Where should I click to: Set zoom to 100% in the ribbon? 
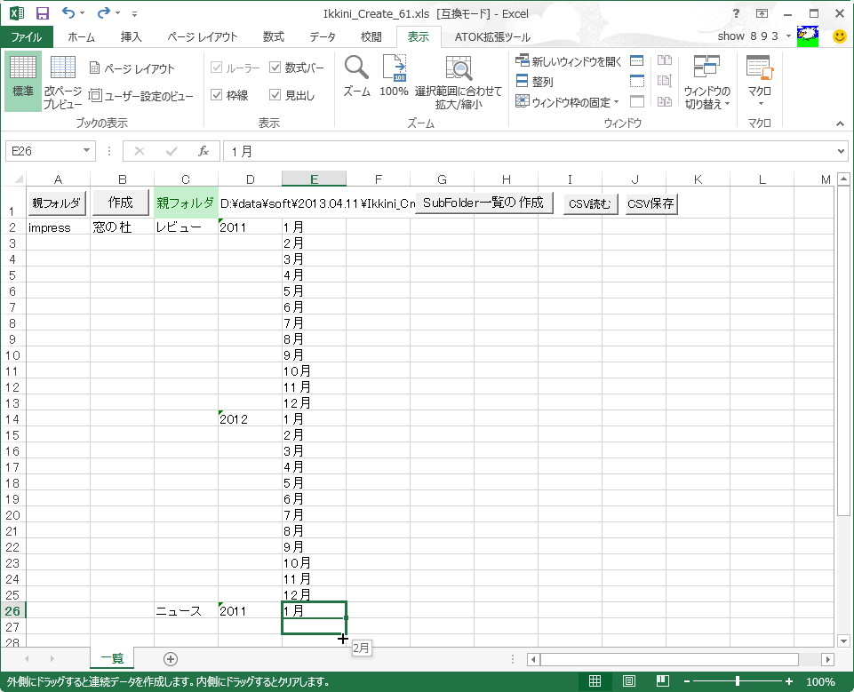coord(394,76)
